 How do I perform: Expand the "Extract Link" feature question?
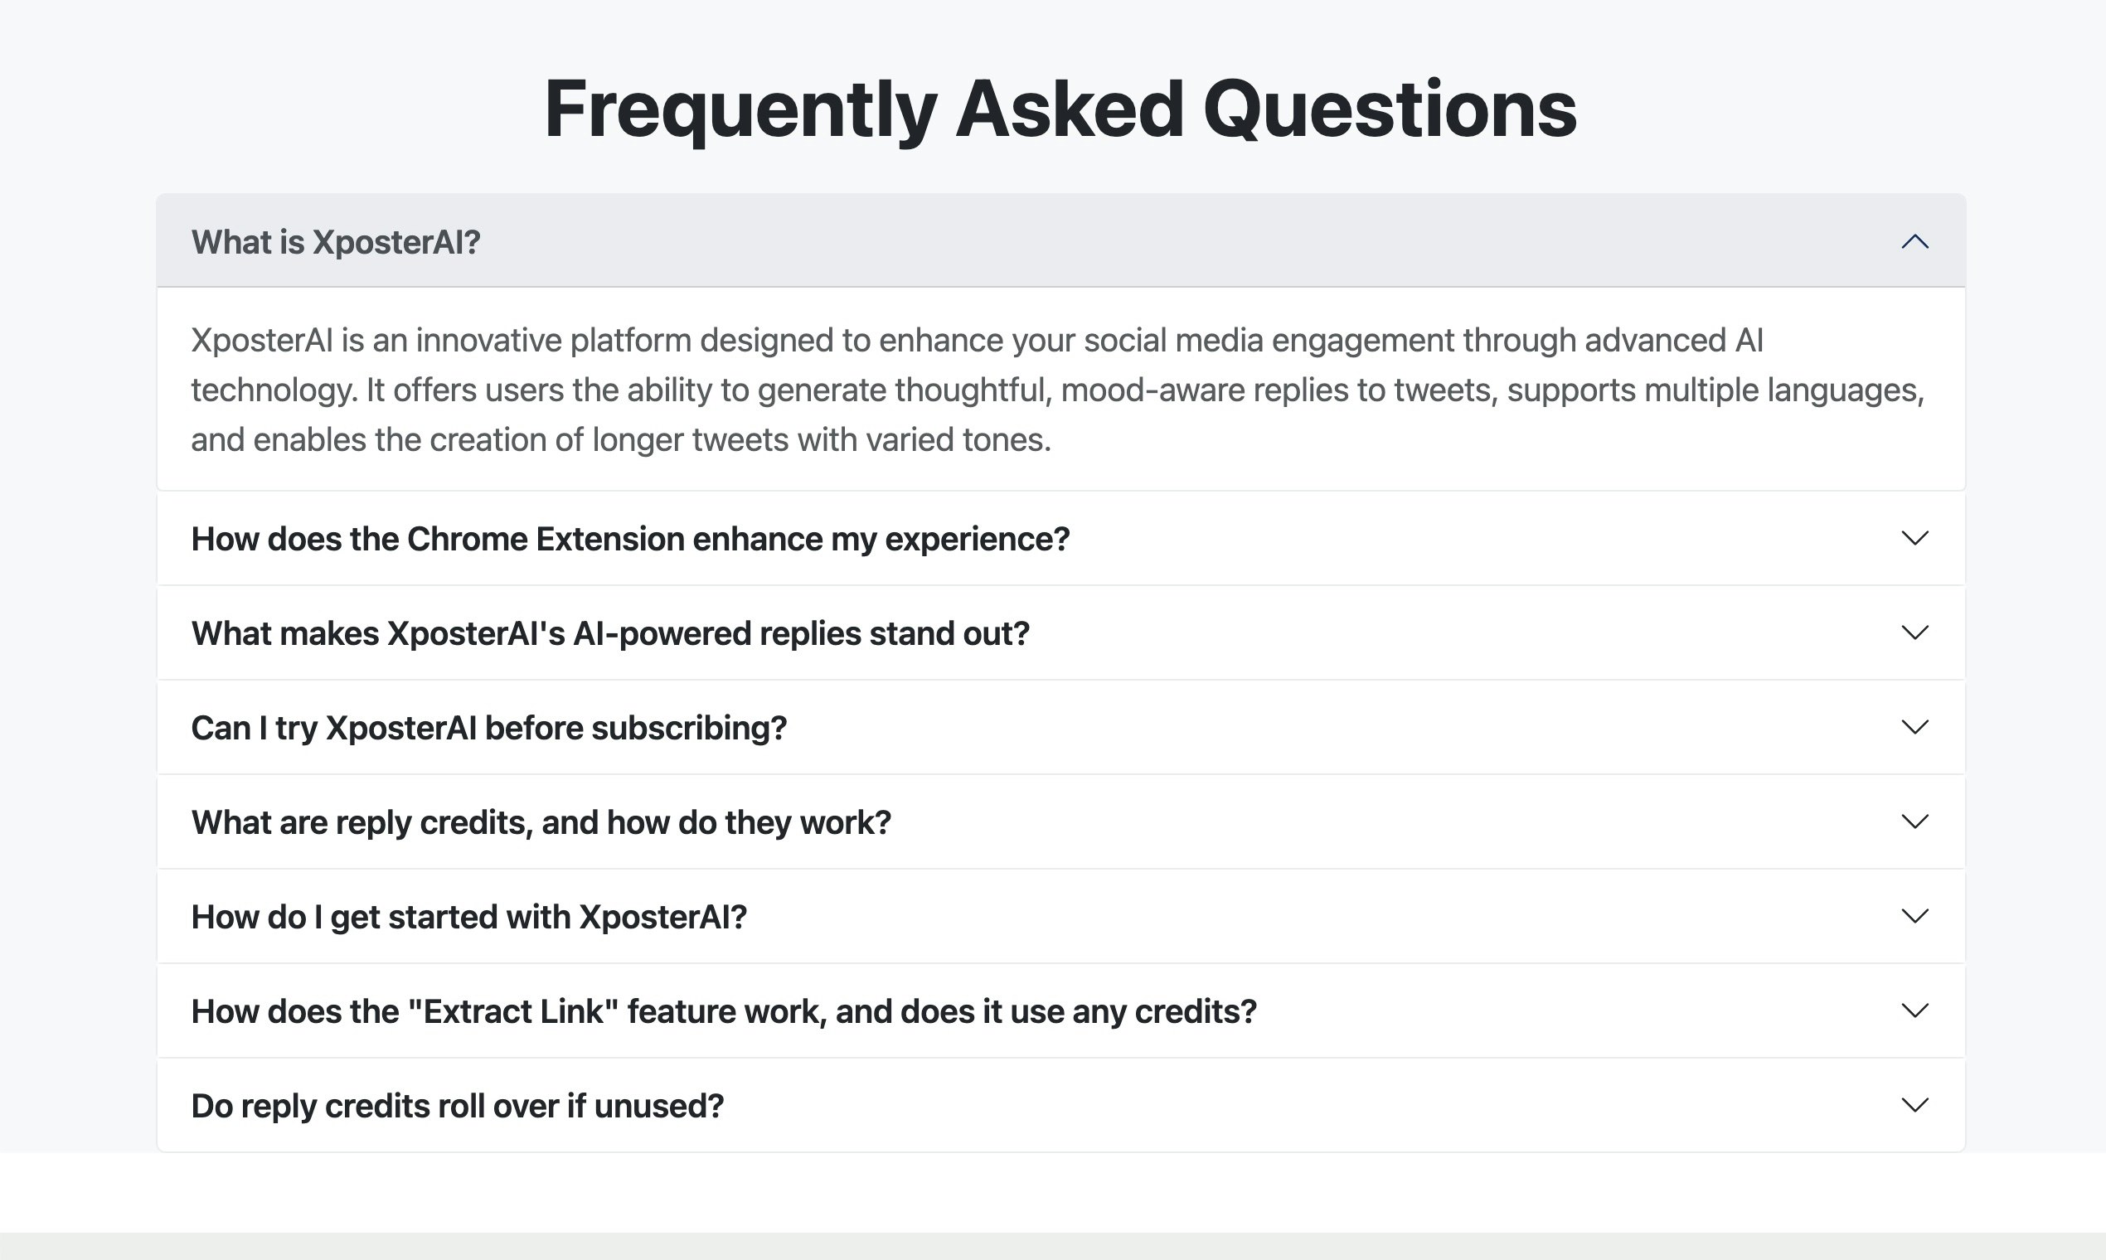[x=1060, y=1010]
